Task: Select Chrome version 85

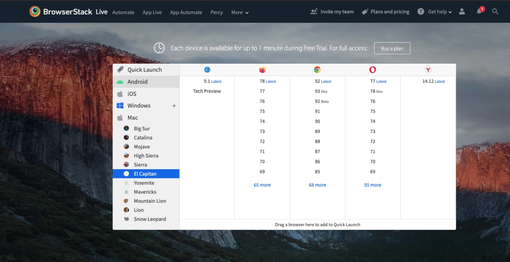Action: tap(317, 172)
